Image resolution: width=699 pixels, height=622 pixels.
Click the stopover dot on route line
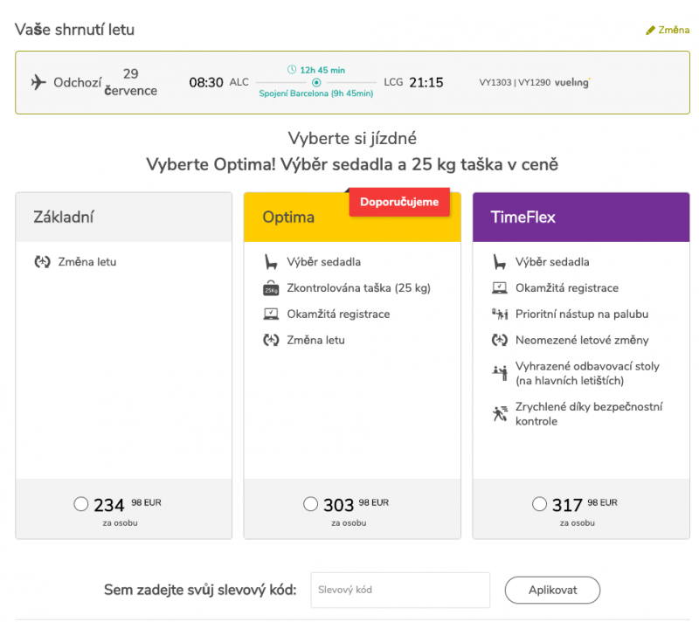pos(316,83)
